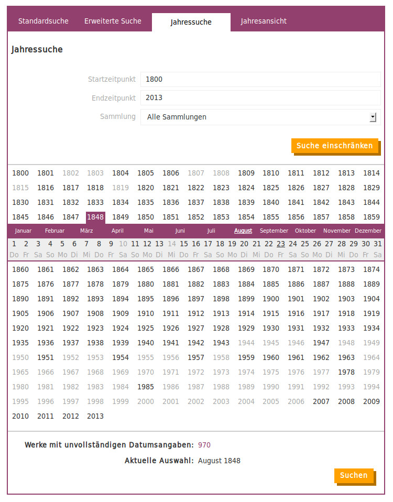Select year 1800
This screenshot has height=502, width=393.
coord(20,173)
